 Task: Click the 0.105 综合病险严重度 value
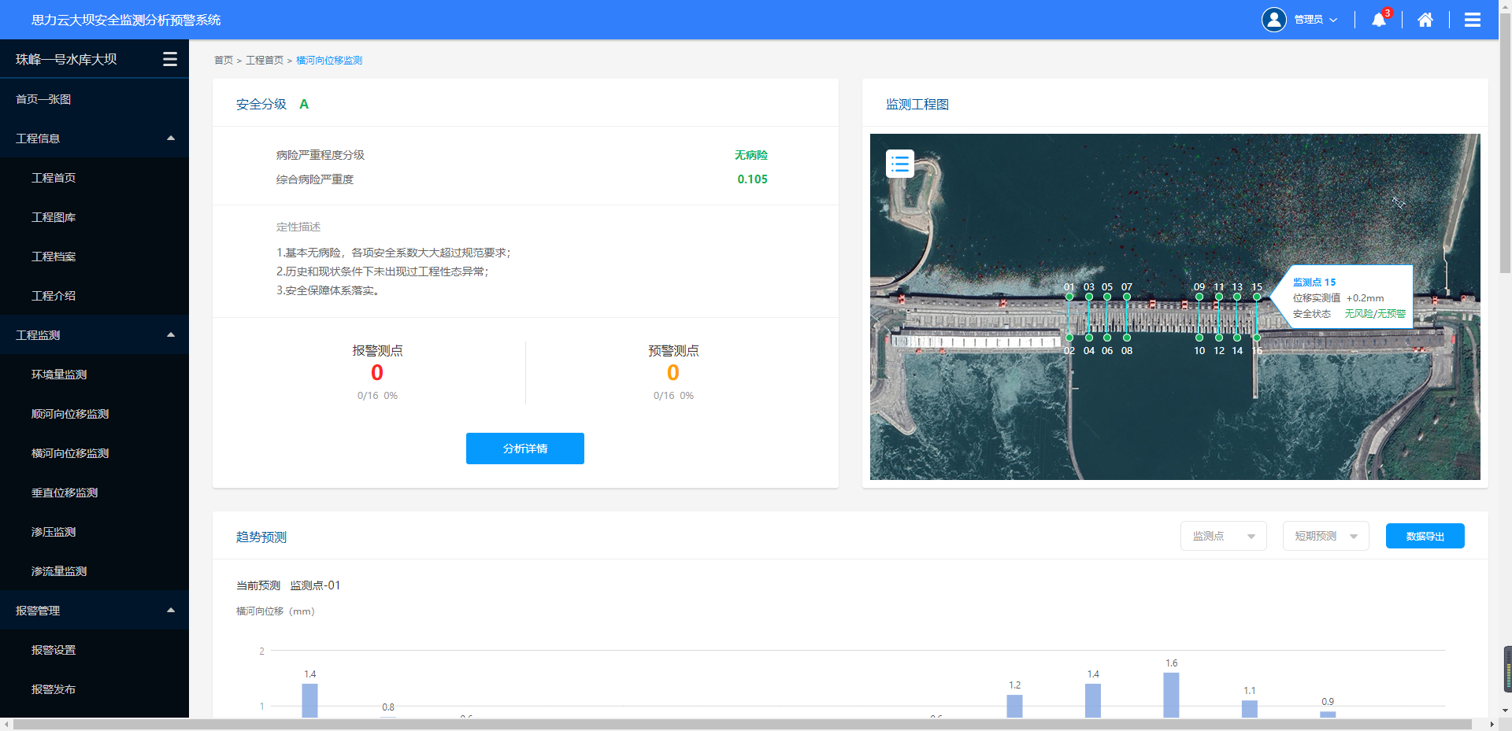click(752, 179)
